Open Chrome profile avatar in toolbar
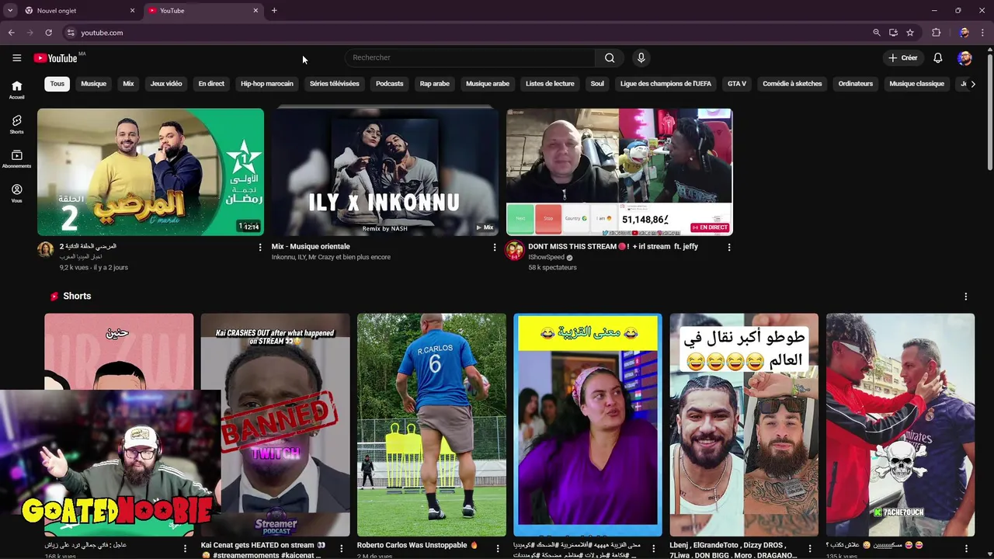Image resolution: width=994 pixels, height=559 pixels. pyautogui.click(x=964, y=33)
